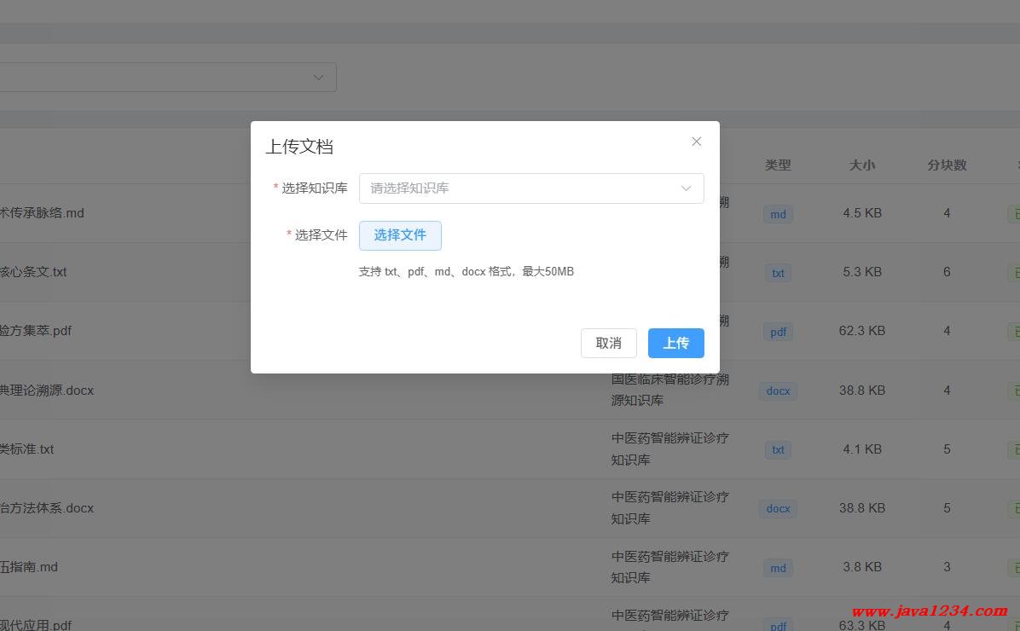
Task: Click the md tag beside 4.5 KB
Action: pos(778,214)
